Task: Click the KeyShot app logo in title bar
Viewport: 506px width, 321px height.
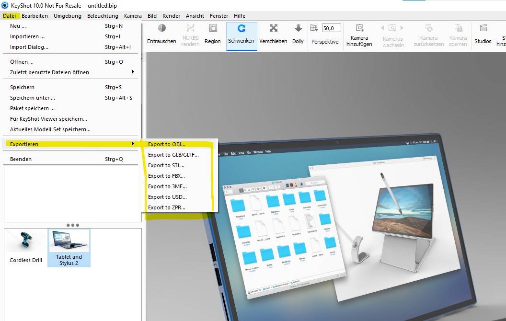Action: [4, 5]
